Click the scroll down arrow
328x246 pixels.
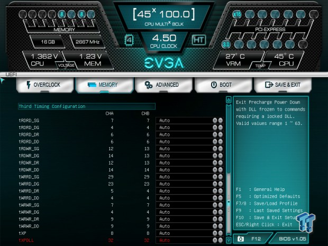(x=229, y=240)
